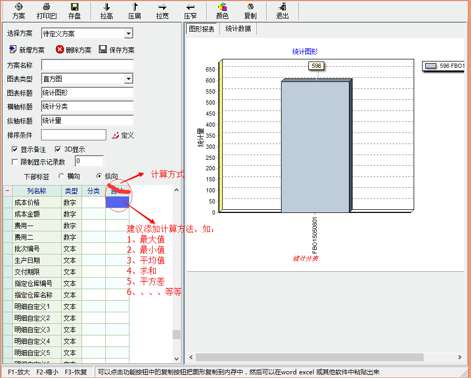Select the 横向 radio button

pyautogui.click(x=62, y=176)
